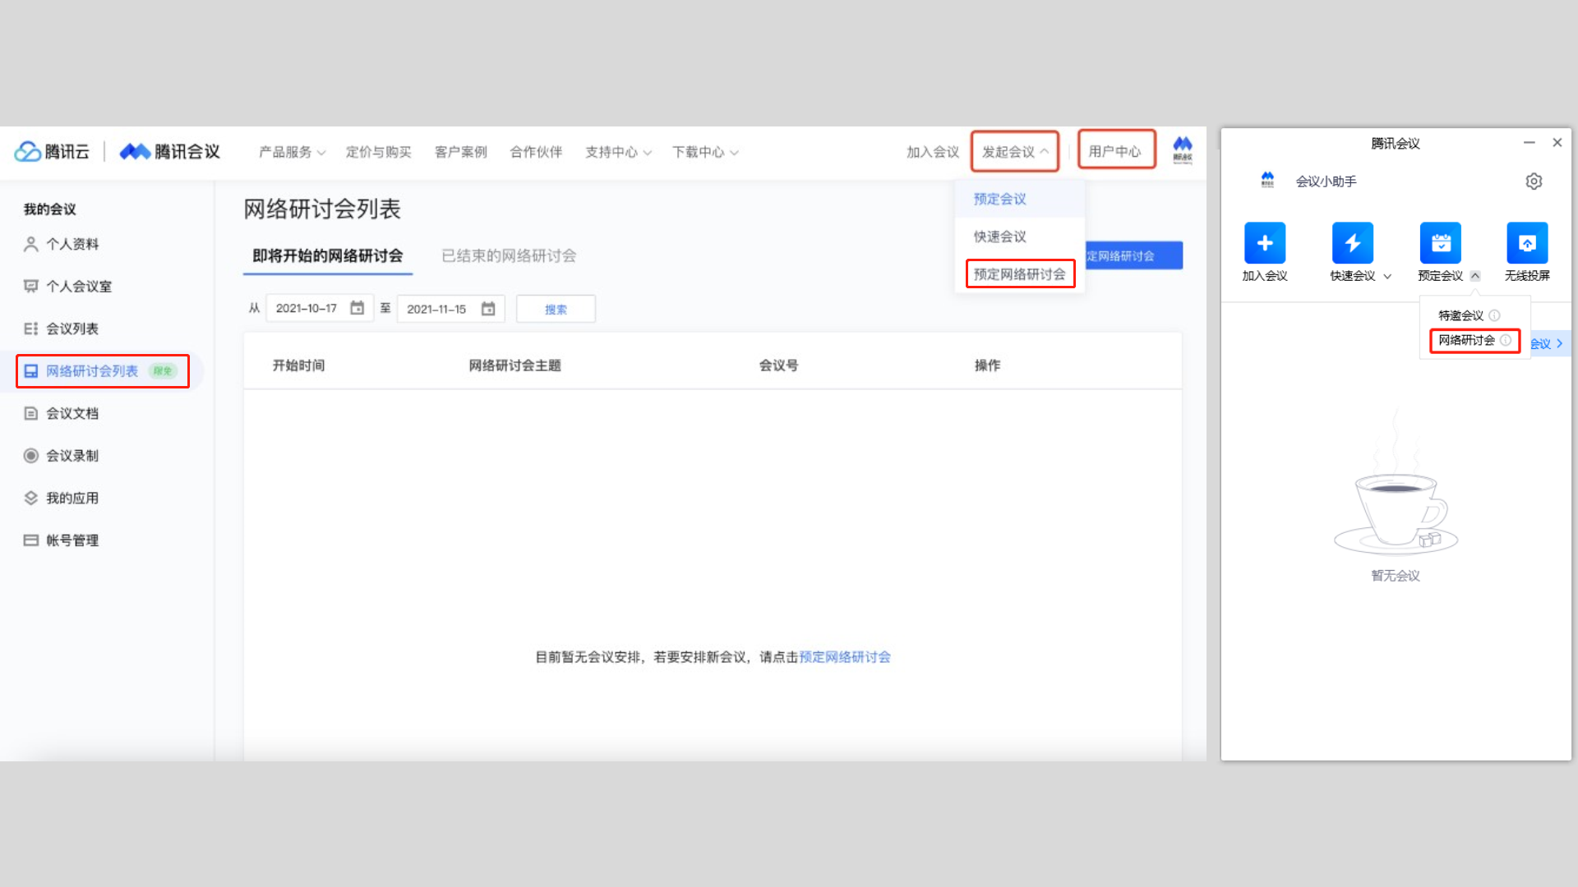
Task: Open 帐号管理 in sidebar
Action: pyautogui.click(x=72, y=540)
